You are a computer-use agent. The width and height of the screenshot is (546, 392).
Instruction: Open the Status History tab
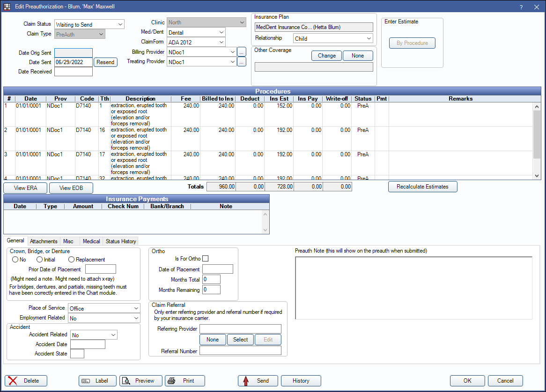coord(121,241)
